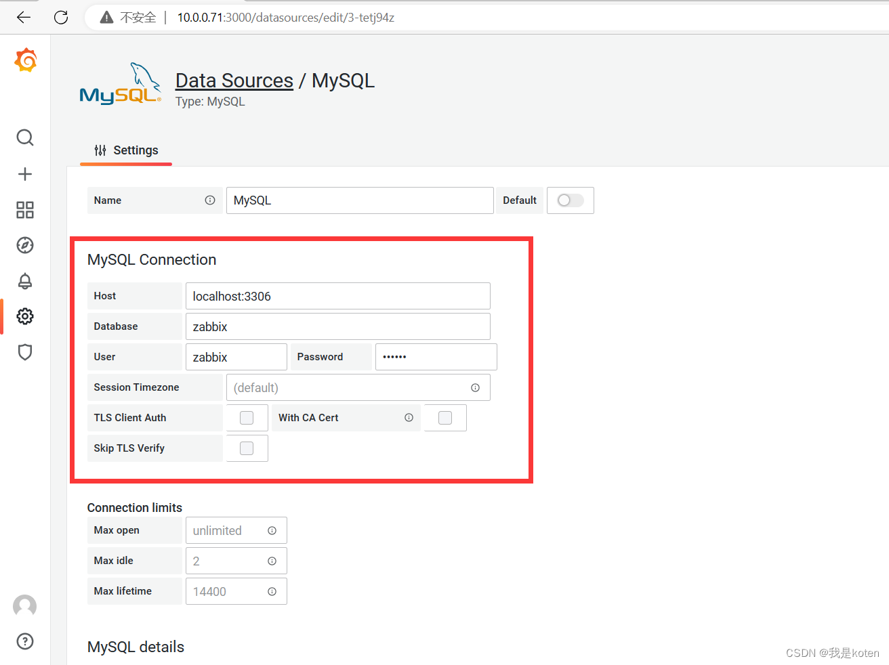889x665 pixels.
Task: Click the MySQL Connection heading
Action: point(152,260)
